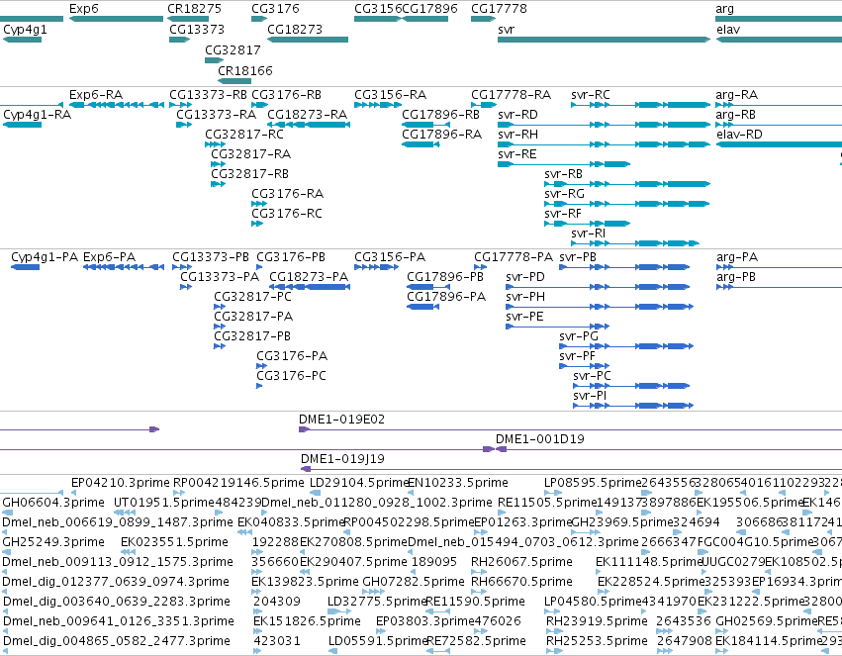Select the DME1-019J19 clone label
This screenshot has width=842, height=656.
point(342,459)
